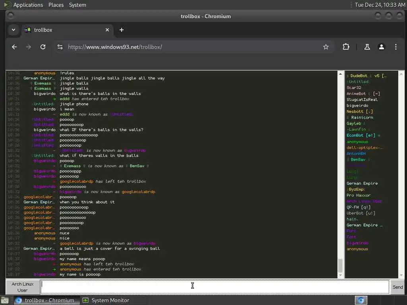Select ByzEmp in the user list

[x=356, y=189]
